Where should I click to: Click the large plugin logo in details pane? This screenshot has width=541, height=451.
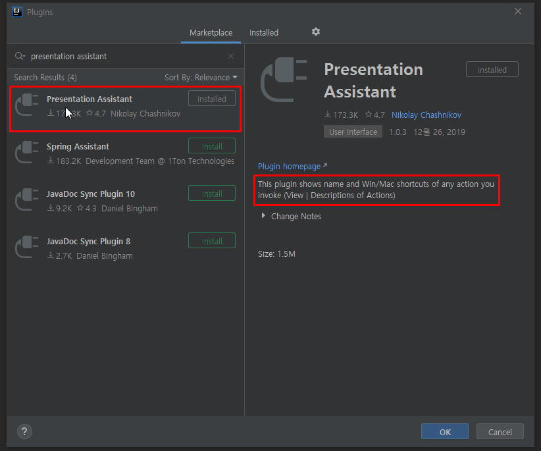[x=284, y=80]
